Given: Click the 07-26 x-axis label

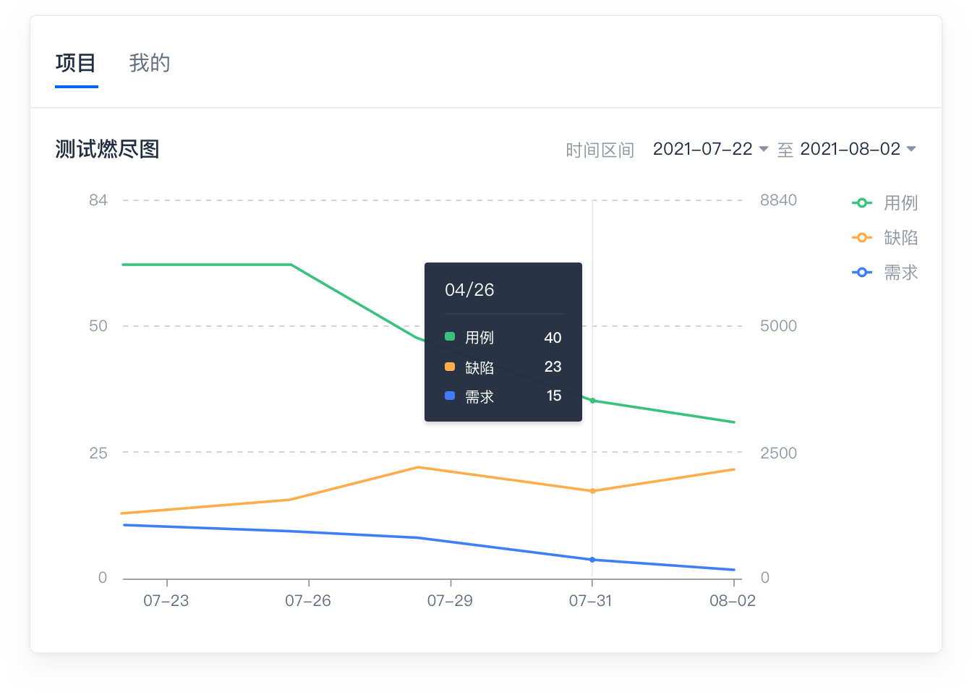Looking at the screenshot, I should tap(308, 601).
